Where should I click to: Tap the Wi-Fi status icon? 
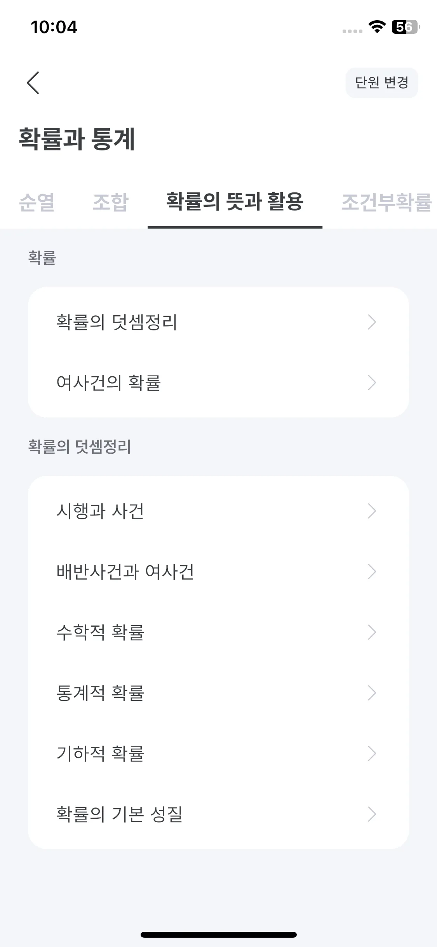(x=377, y=27)
